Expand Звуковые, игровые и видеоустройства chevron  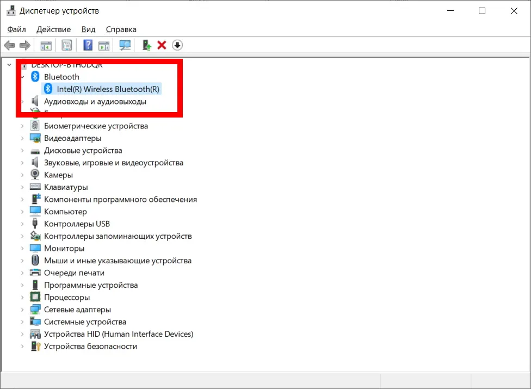point(22,163)
